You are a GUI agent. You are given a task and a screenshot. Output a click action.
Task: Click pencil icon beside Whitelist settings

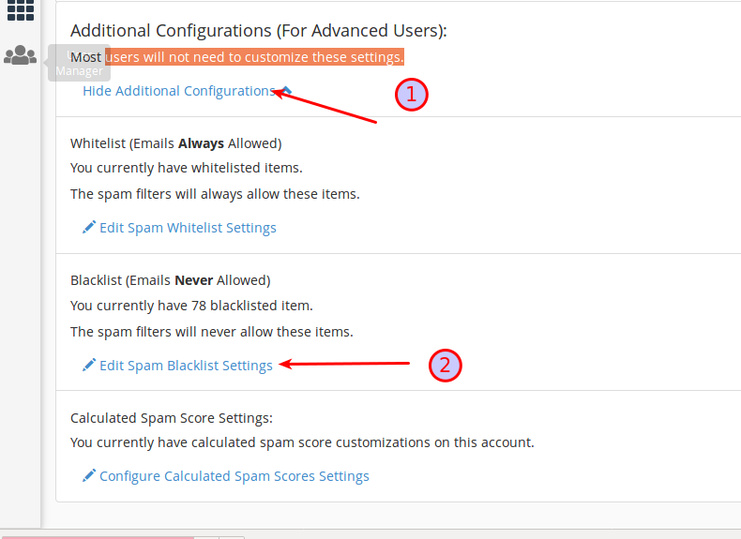point(89,227)
